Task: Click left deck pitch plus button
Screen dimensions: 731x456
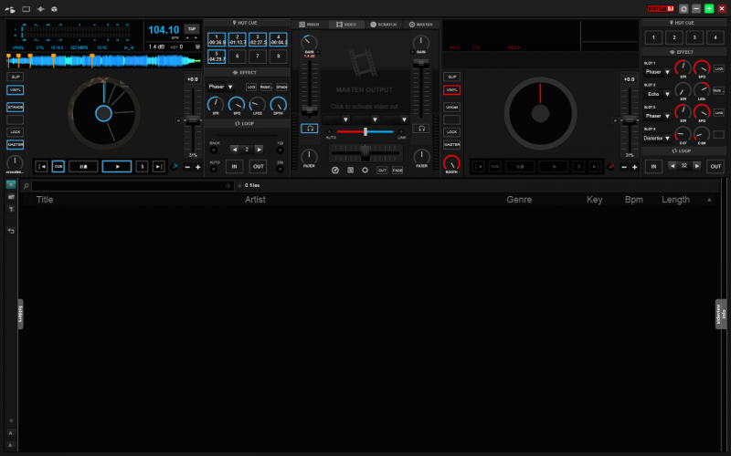Action: pyautogui.click(x=197, y=167)
